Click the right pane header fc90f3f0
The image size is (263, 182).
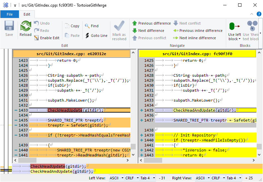point(197,53)
